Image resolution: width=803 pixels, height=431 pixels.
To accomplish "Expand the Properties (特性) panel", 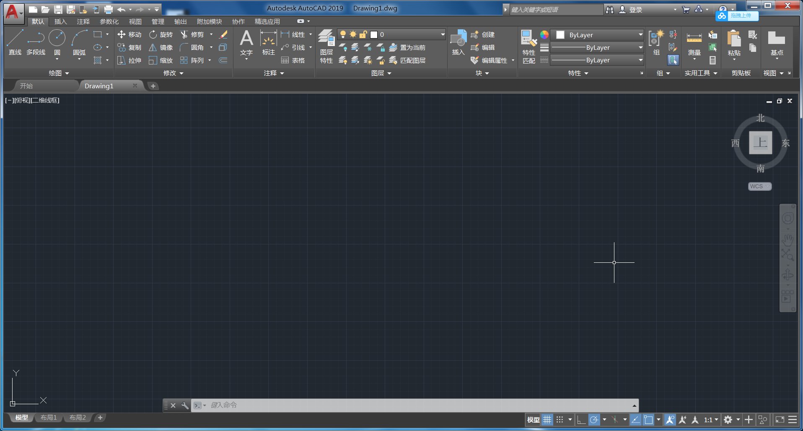I will click(x=578, y=73).
